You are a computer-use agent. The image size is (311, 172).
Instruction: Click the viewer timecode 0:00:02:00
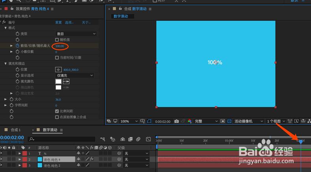163,121
